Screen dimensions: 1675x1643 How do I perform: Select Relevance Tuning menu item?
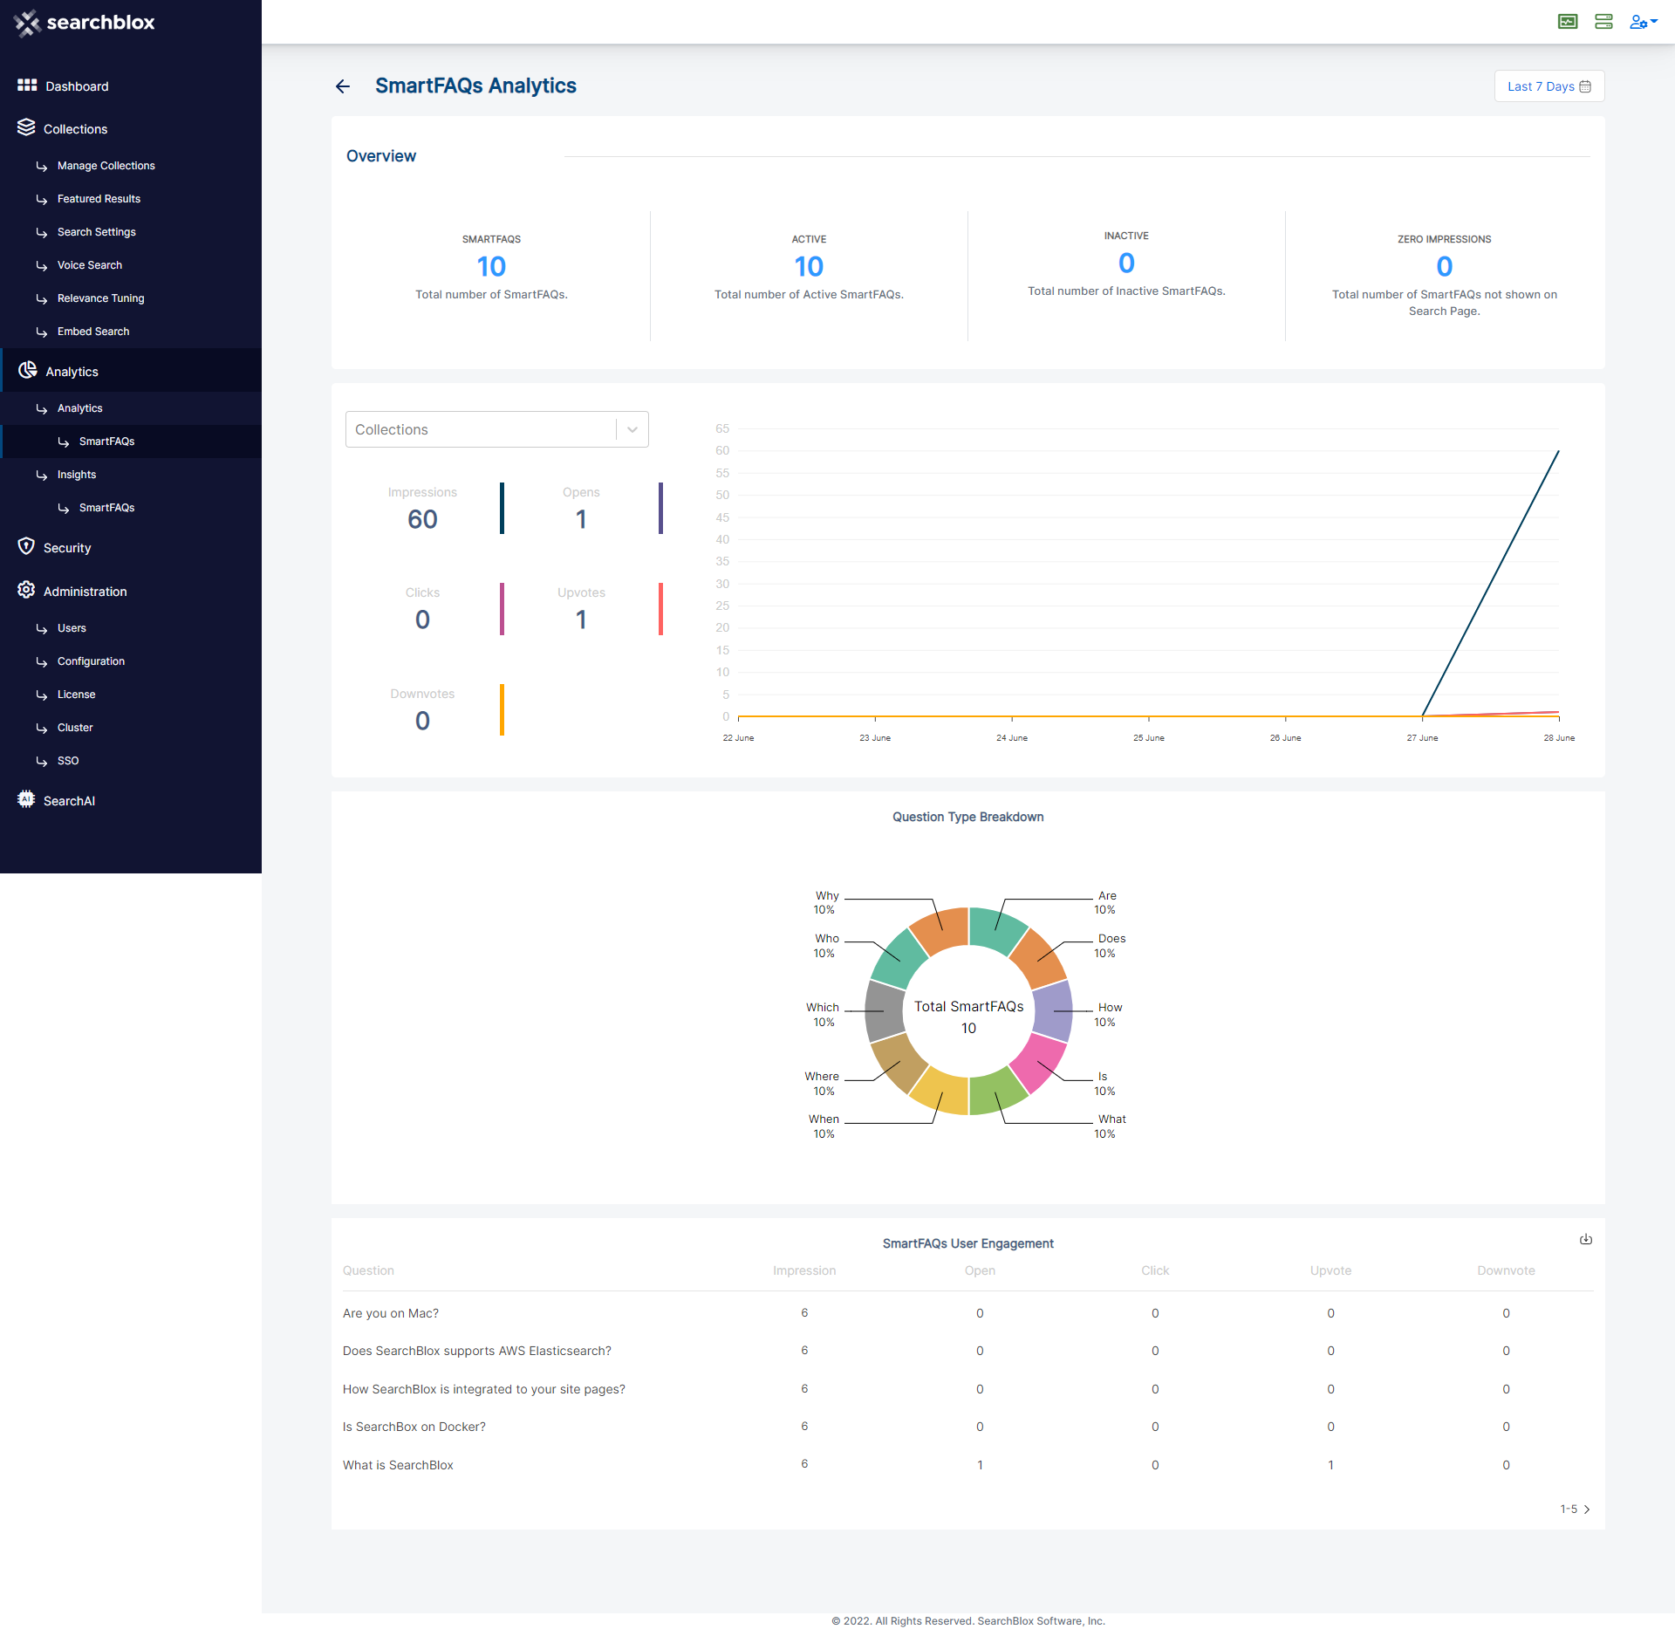(100, 298)
